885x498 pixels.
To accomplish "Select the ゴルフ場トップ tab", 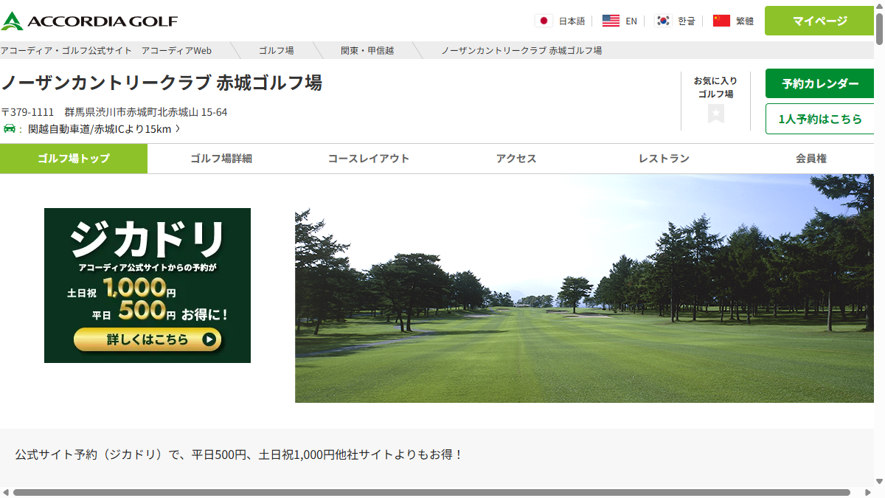I will click(74, 159).
